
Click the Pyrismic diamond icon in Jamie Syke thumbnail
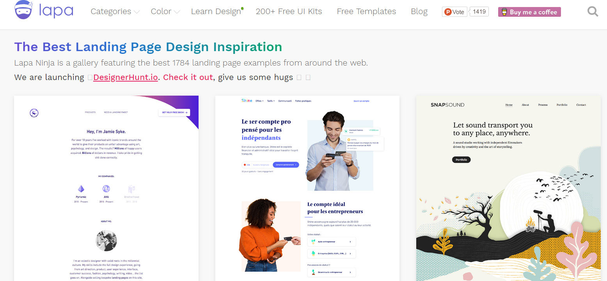[x=81, y=189]
